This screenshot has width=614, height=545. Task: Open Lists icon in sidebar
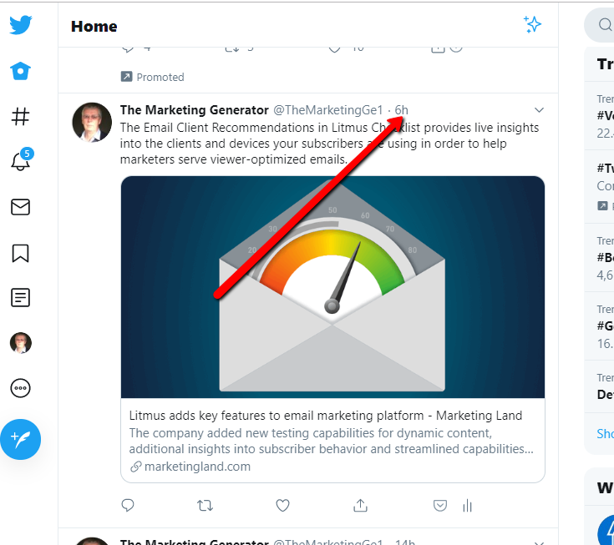[20, 298]
